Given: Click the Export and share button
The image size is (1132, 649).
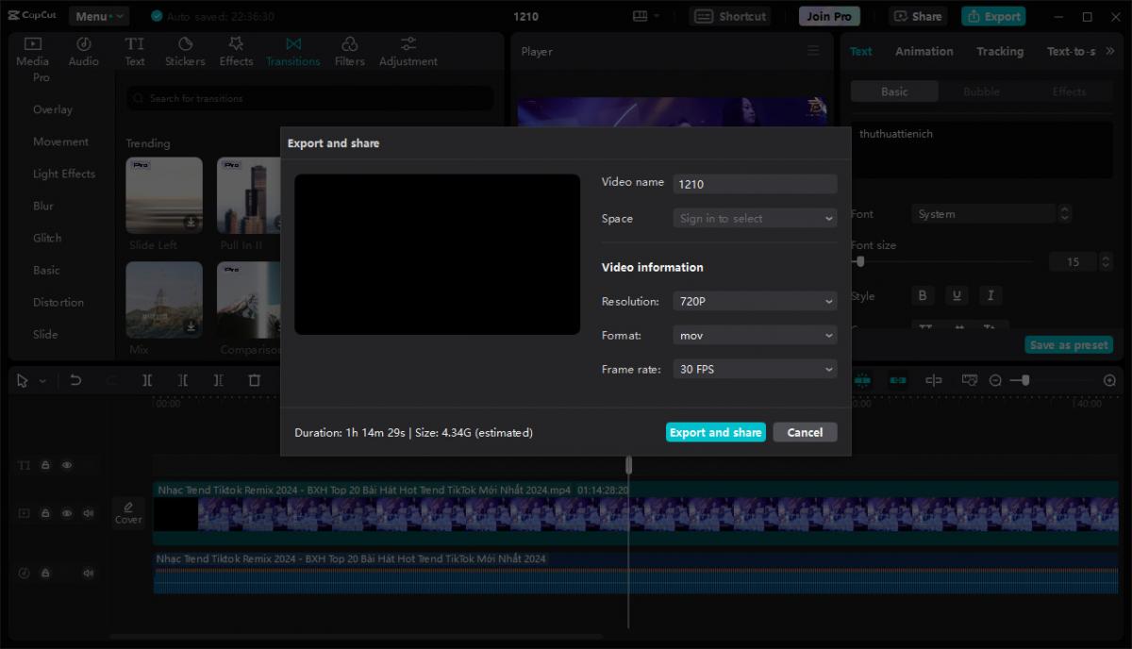Looking at the screenshot, I should (715, 432).
